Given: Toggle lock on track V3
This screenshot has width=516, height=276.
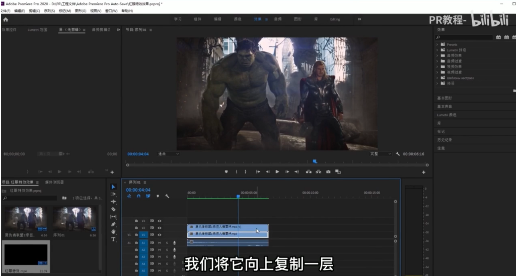Looking at the screenshot, I should pos(137,221).
